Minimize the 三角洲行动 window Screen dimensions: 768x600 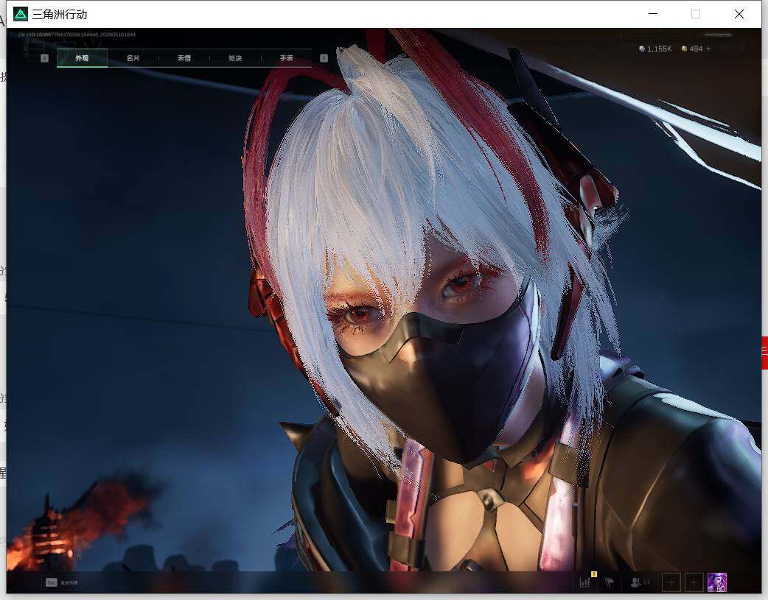tap(653, 14)
